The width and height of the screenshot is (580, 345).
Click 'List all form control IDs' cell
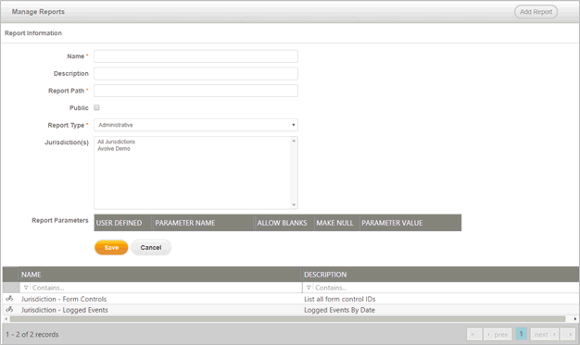pos(339,299)
